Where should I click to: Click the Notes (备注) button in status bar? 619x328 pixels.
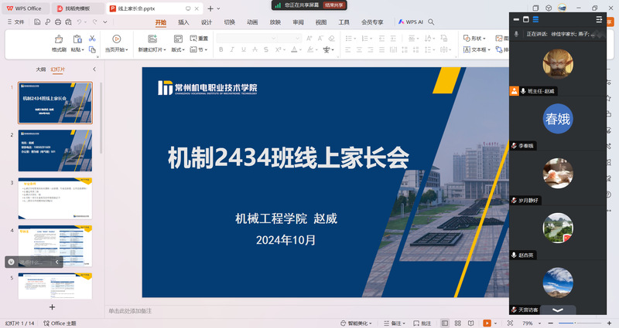pos(395,323)
